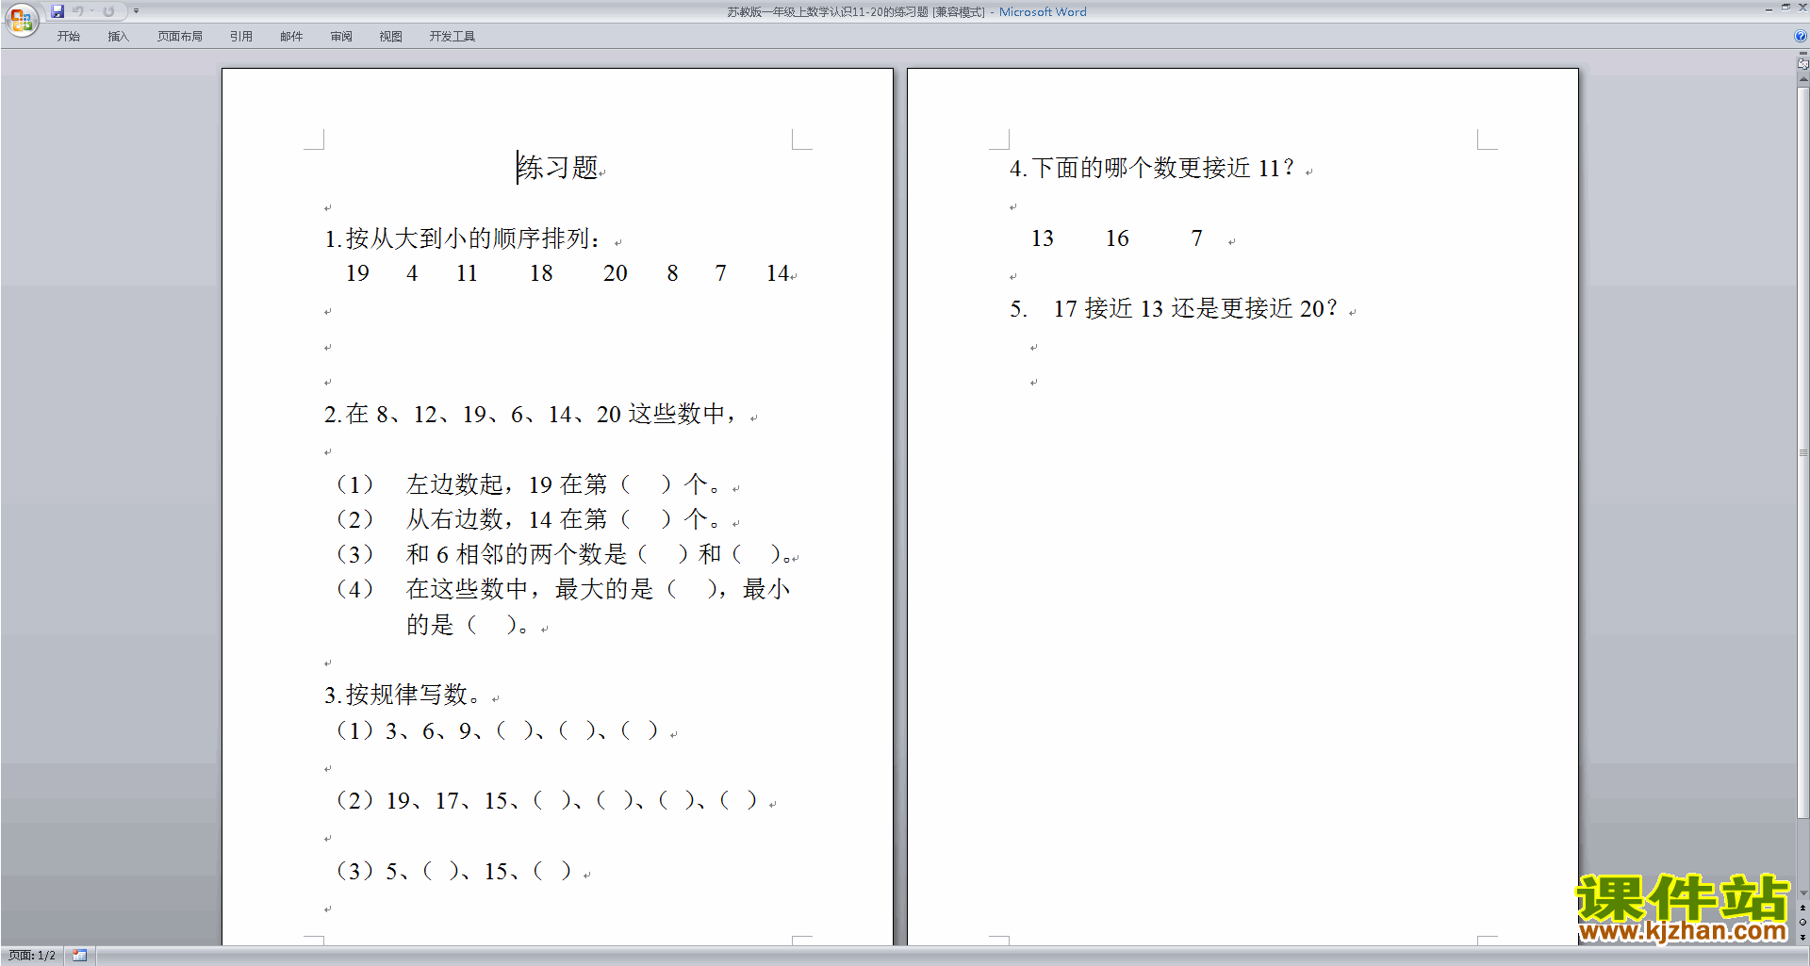This screenshot has width=1810, height=966.
Task: Click the vertical scrollbar up arrow
Action: 1802,79
